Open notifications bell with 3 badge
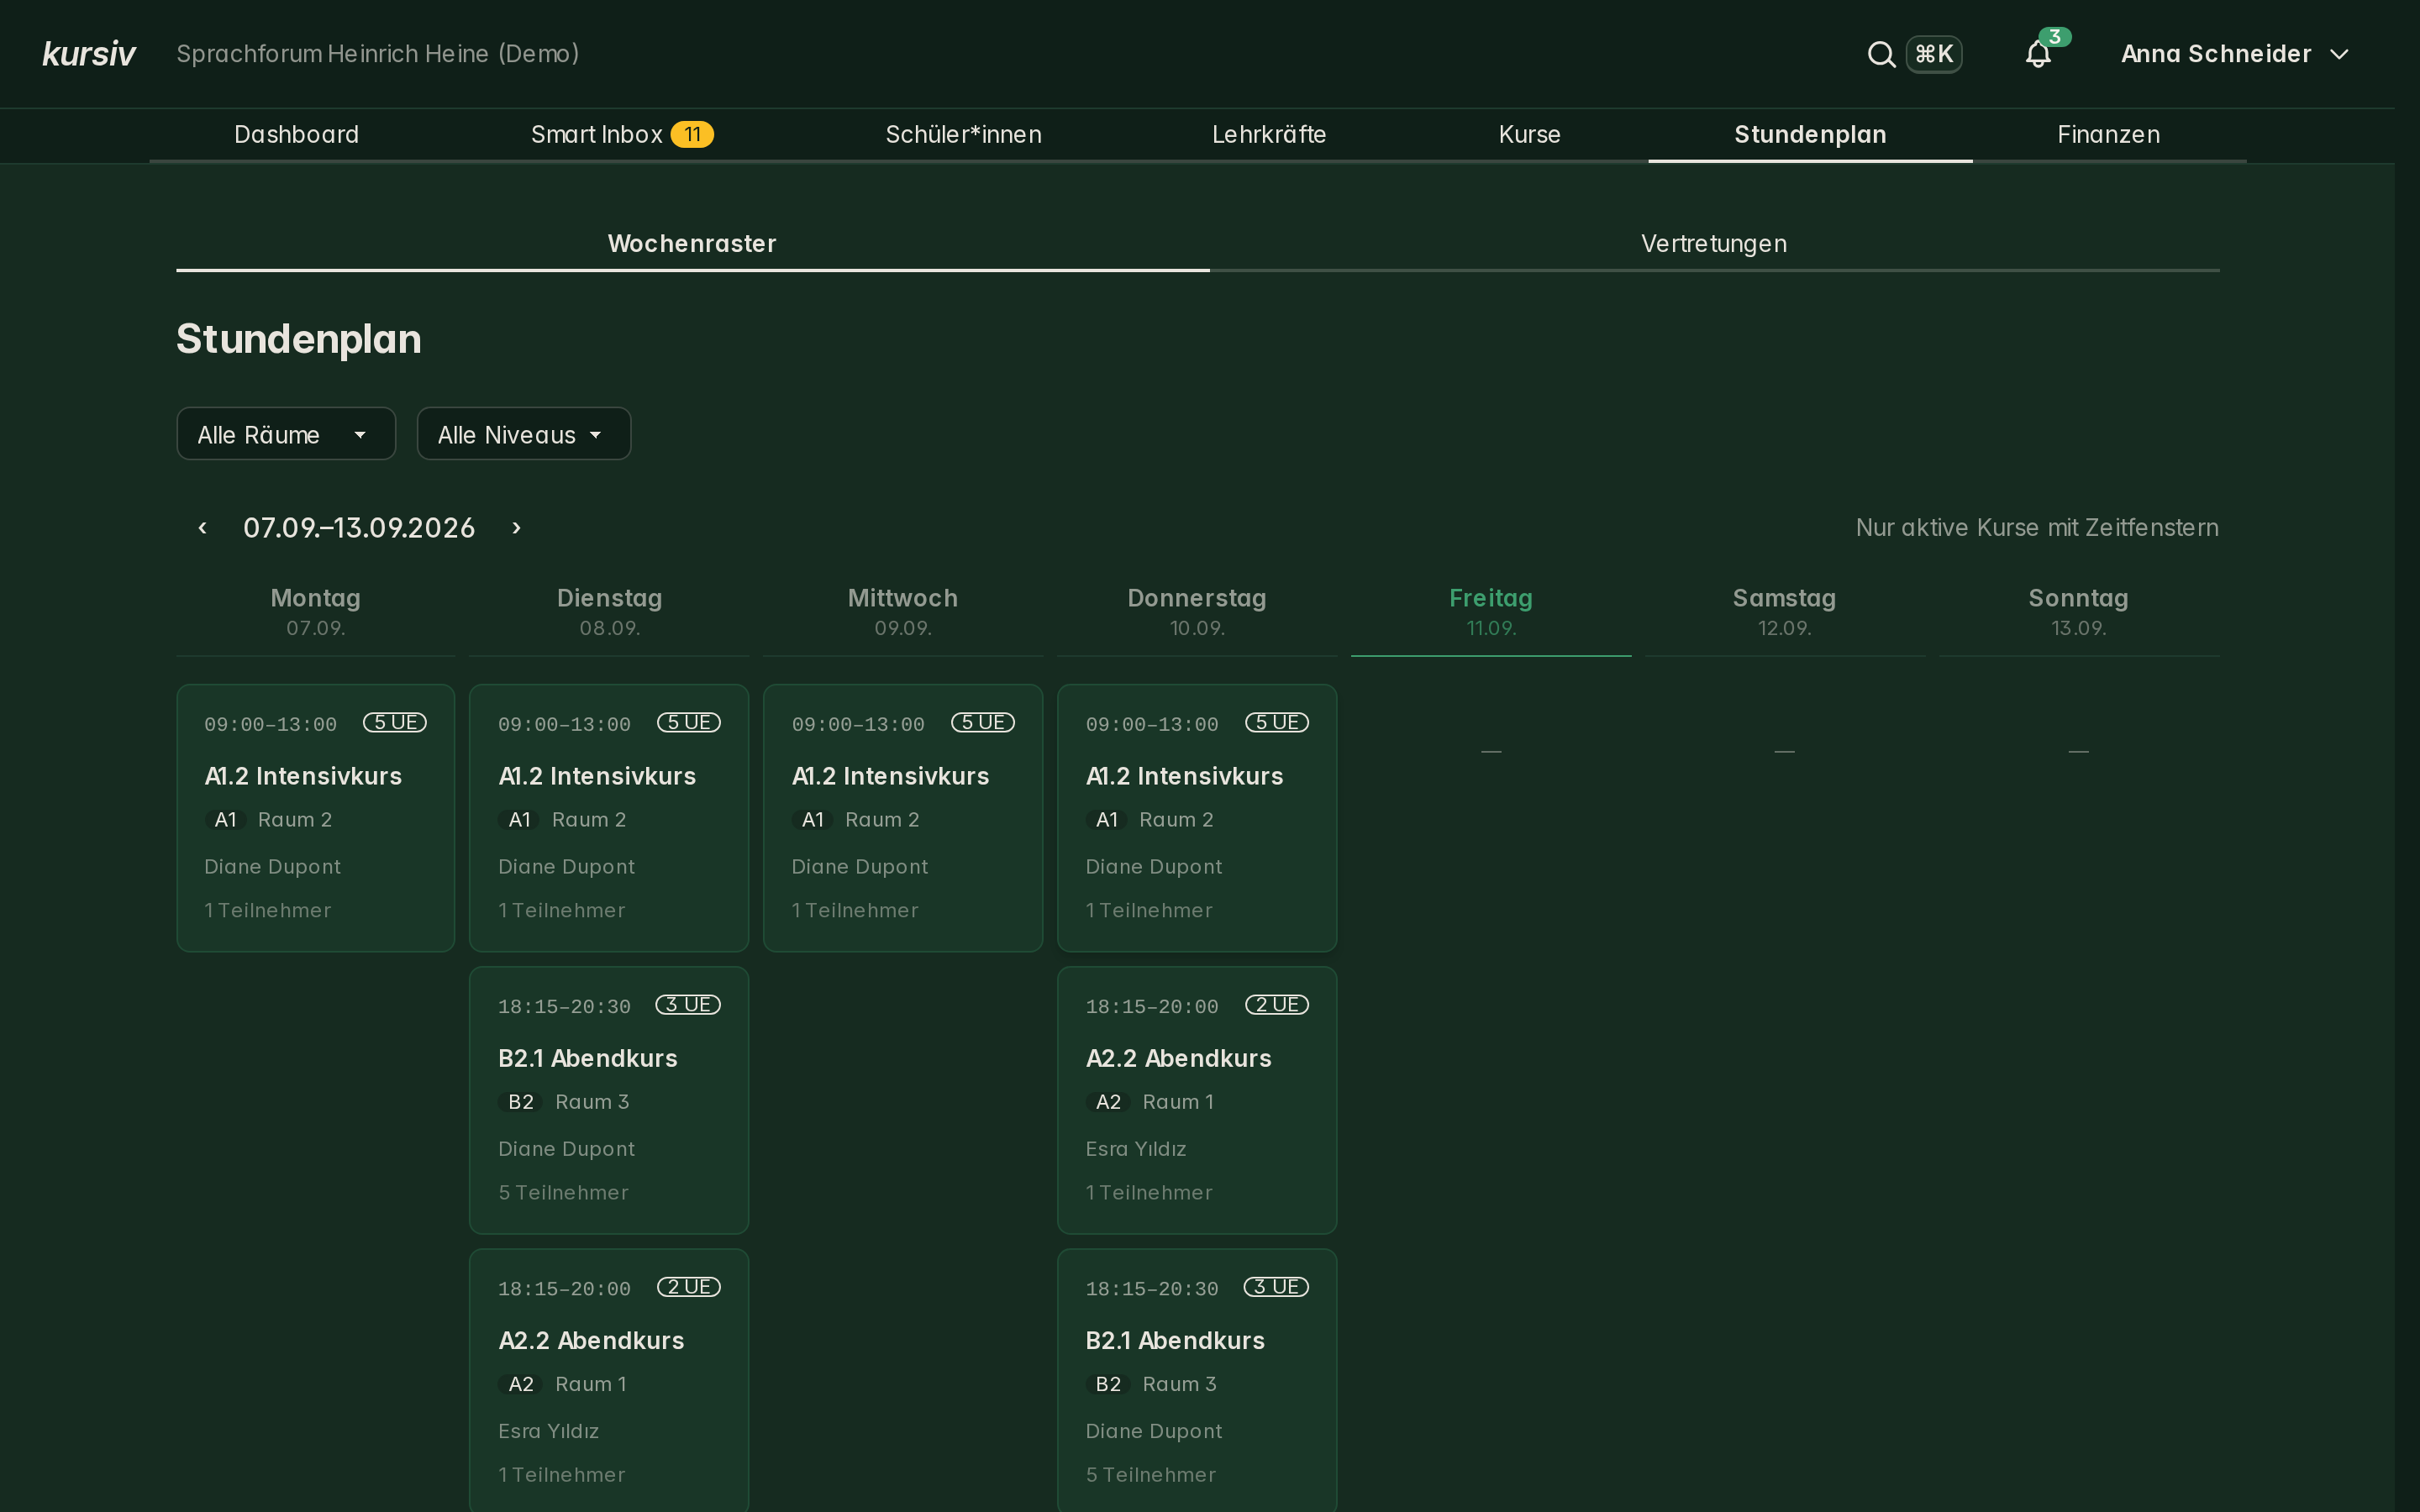This screenshot has height=1512, width=2420. click(x=2038, y=54)
